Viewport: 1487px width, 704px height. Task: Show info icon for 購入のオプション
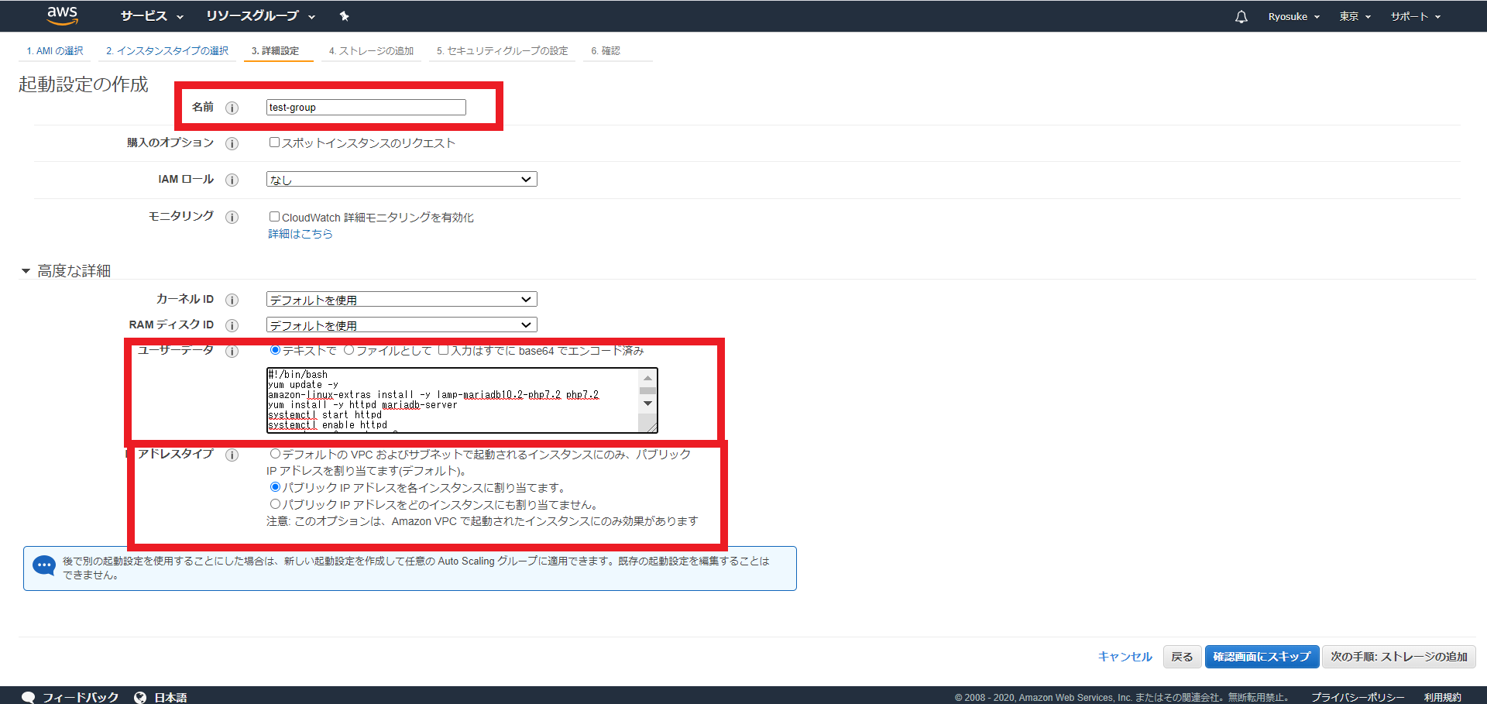click(232, 143)
